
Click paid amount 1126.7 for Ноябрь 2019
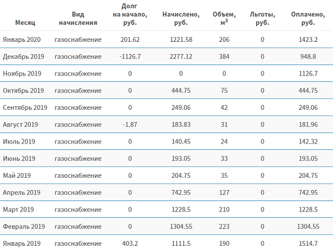(308, 74)
